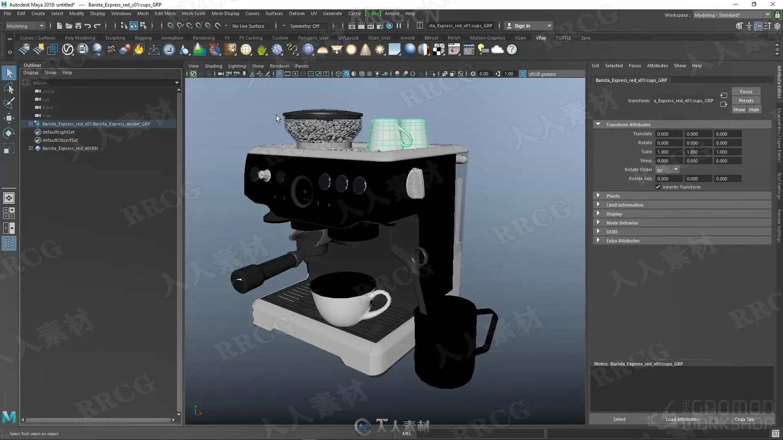Screen dimensions: 783x440
Task: Click the Save scene icon
Action: (x=78, y=26)
